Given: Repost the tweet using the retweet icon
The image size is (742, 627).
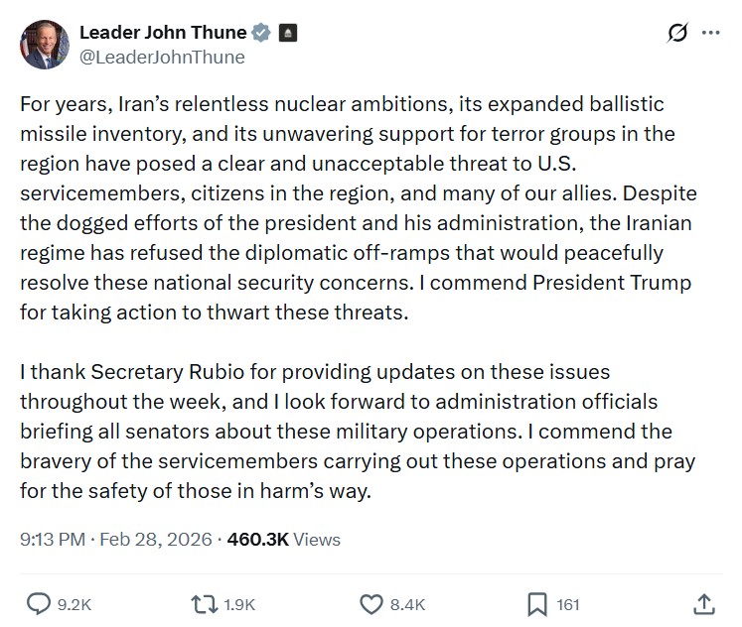Looking at the screenshot, I should pyautogui.click(x=203, y=603).
